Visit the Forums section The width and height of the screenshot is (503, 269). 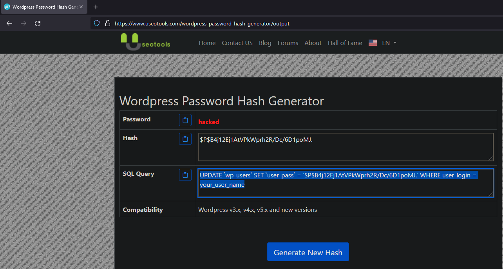[x=288, y=43]
